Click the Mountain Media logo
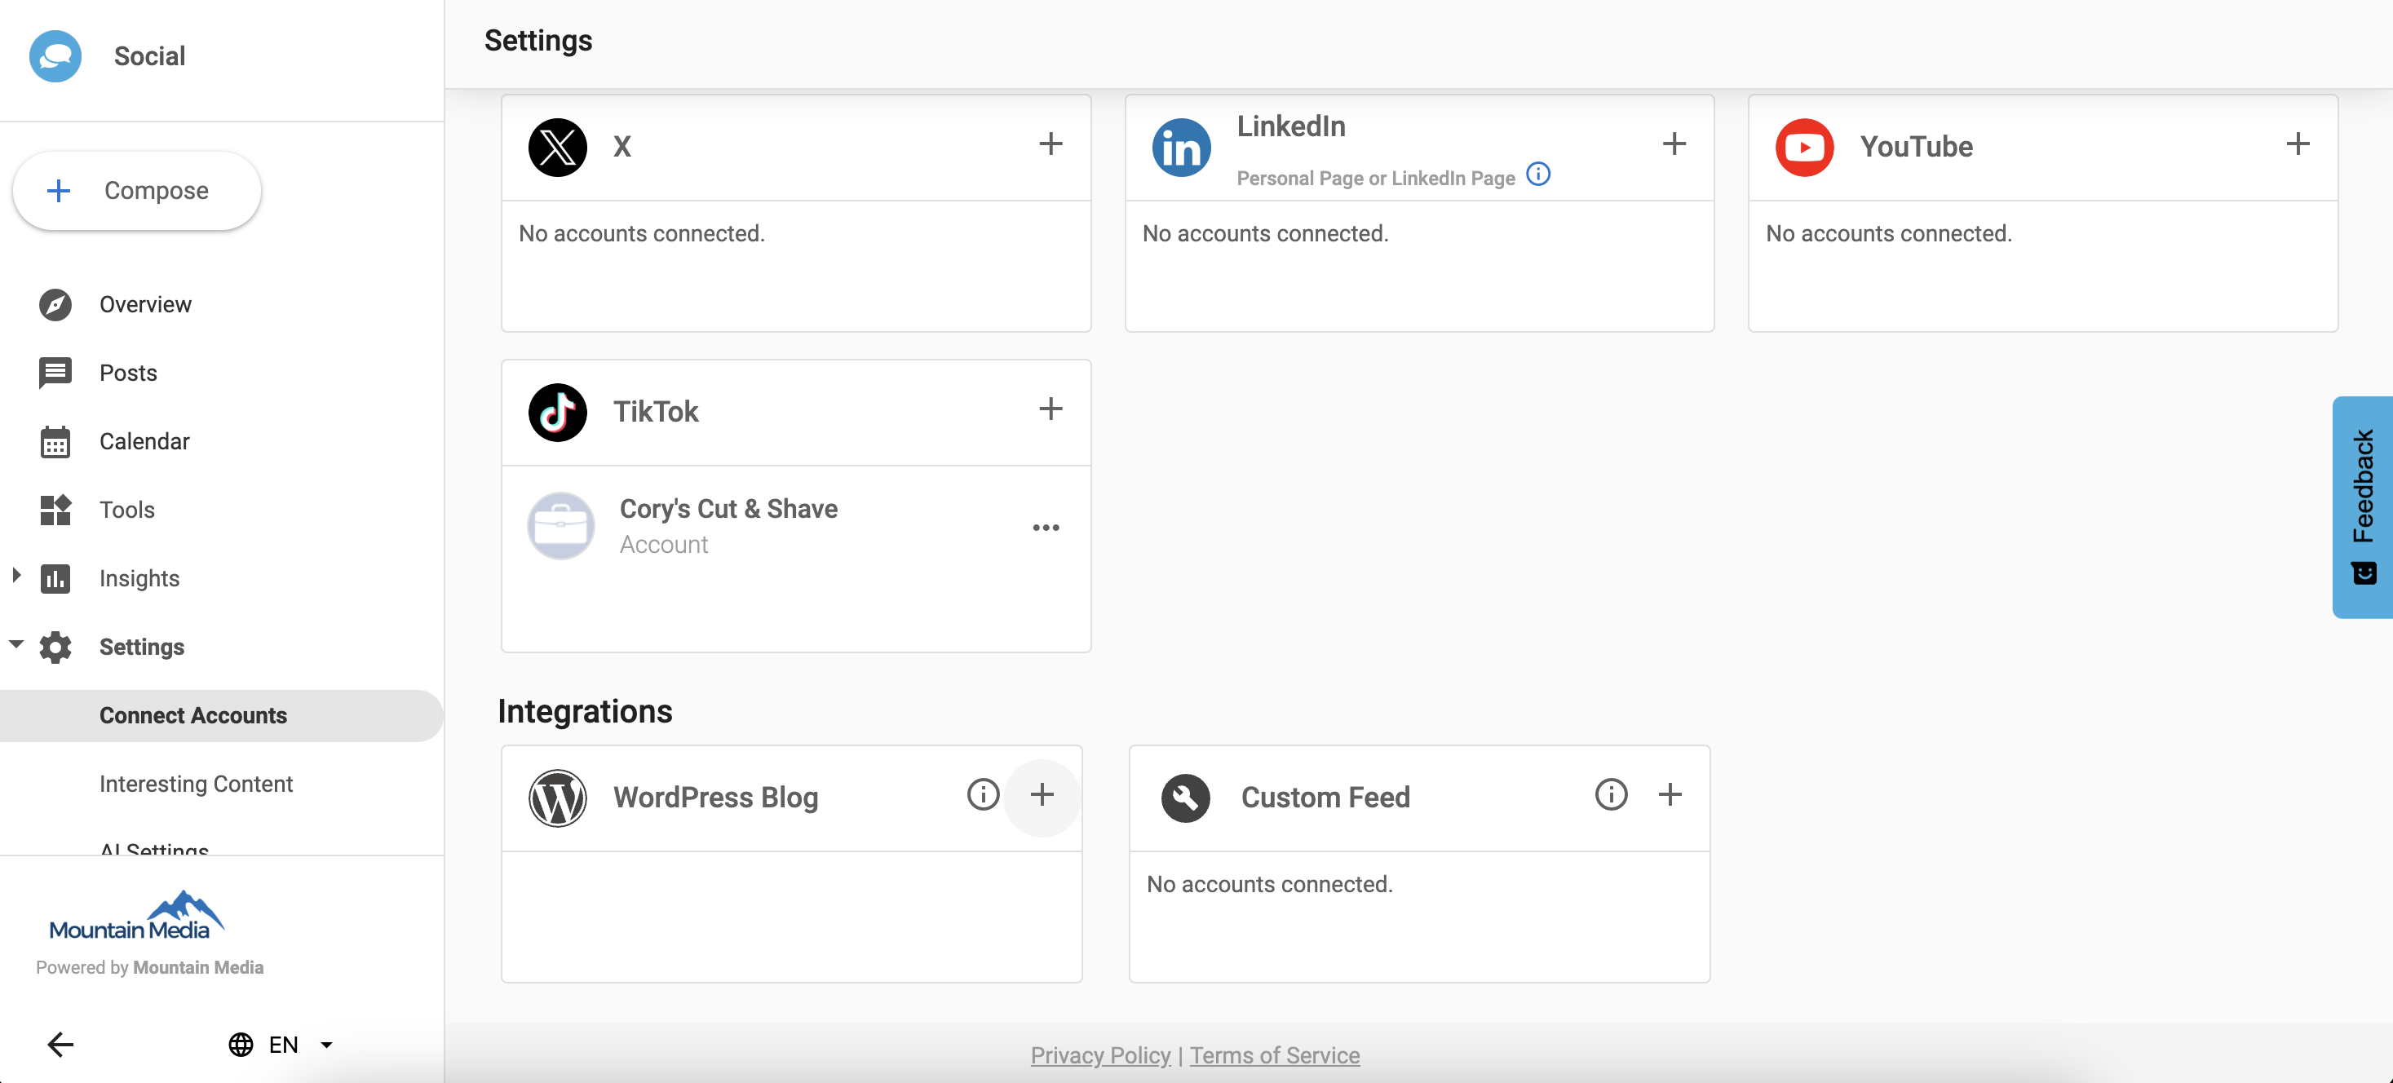This screenshot has width=2393, height=1083. (x=136, y=916)
